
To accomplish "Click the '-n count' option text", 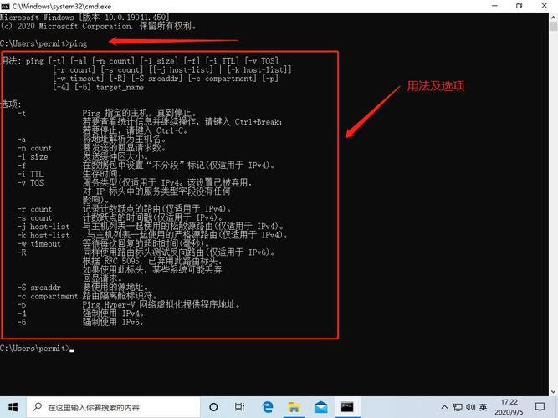I will [x=35, y=148].
